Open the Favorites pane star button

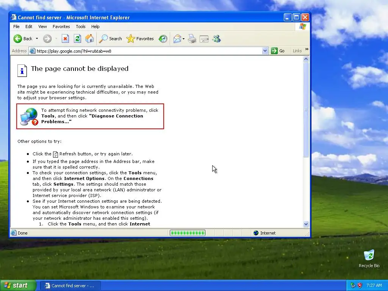[x=140, y=39]
